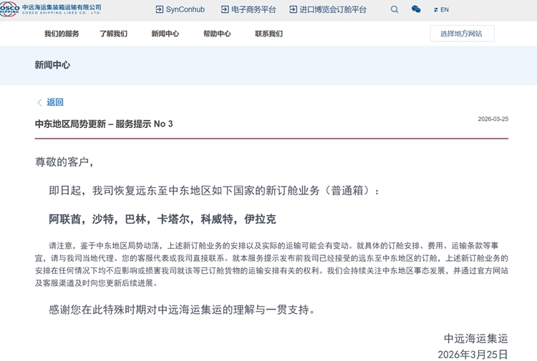Click the 返回 back link
The height and width of the screenshot is (361, 537).
pos(55,102)
